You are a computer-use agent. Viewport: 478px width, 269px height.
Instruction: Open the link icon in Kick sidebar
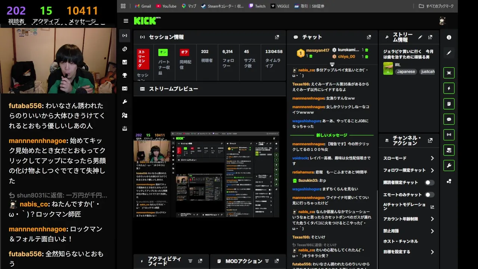point(125,49)
